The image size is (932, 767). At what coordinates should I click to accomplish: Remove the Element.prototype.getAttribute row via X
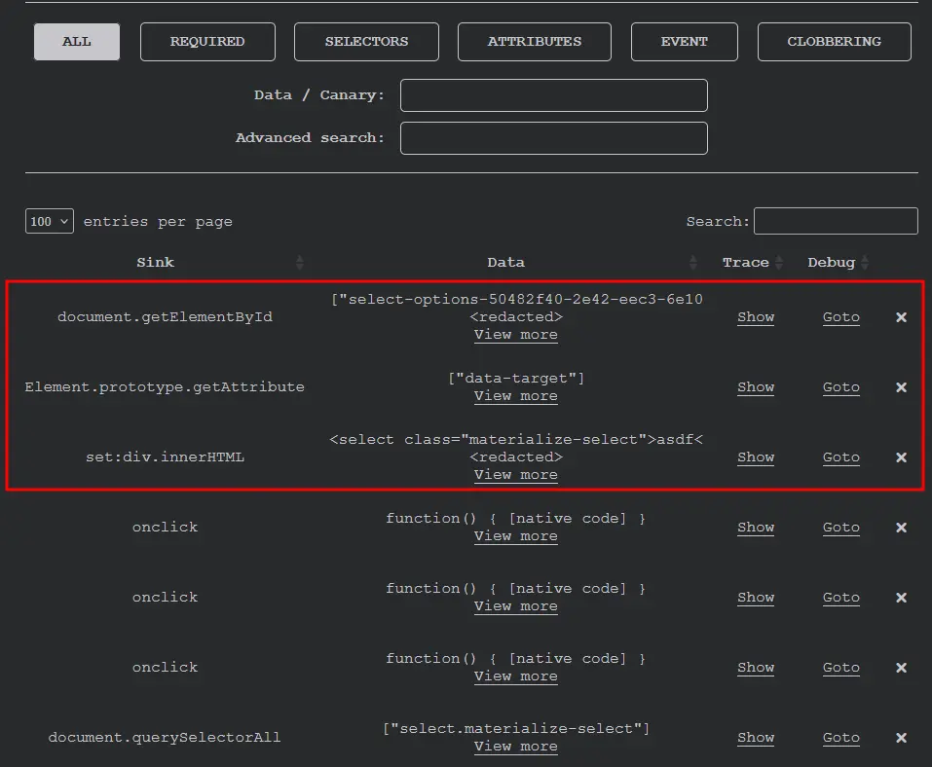[x=901, y=387]
